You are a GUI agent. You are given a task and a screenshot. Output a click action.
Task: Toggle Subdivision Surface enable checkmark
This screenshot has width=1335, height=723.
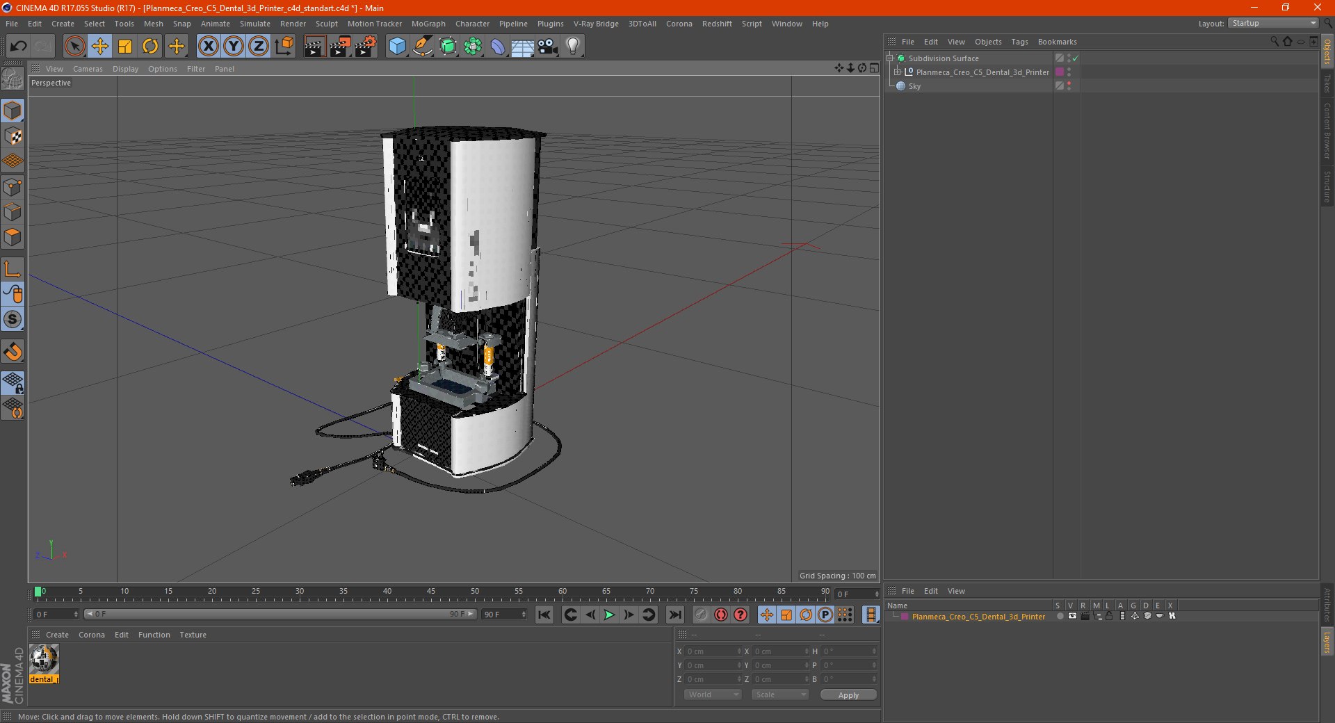tap(1075, 58)
